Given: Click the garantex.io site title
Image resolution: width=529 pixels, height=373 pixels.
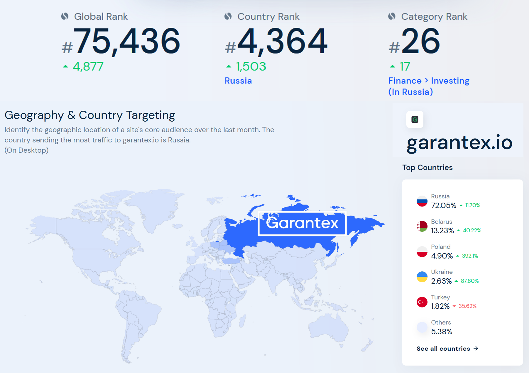Looking at the screenshot, I should coord(459,143).
